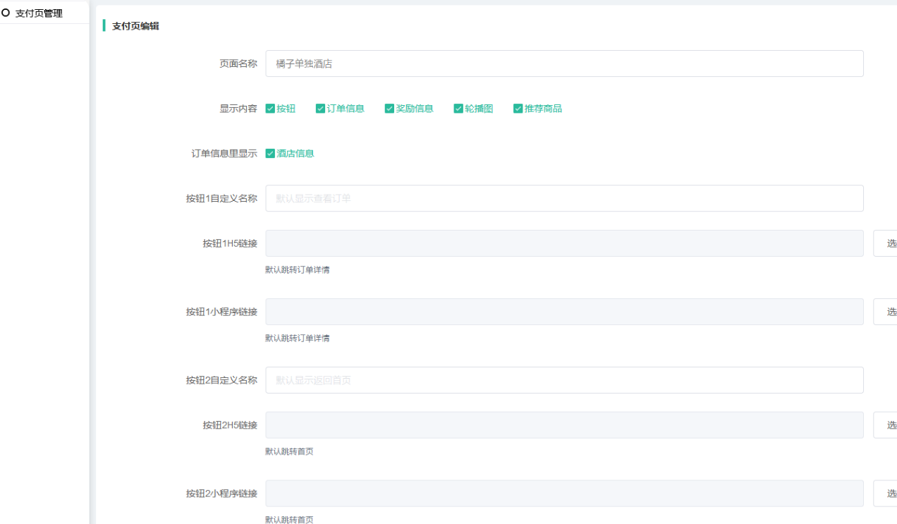Image resolution: width=897 pixels, height=524 pixels.
Task: Uncheck the 轮播图 checkbox
Action: point(458,109)
